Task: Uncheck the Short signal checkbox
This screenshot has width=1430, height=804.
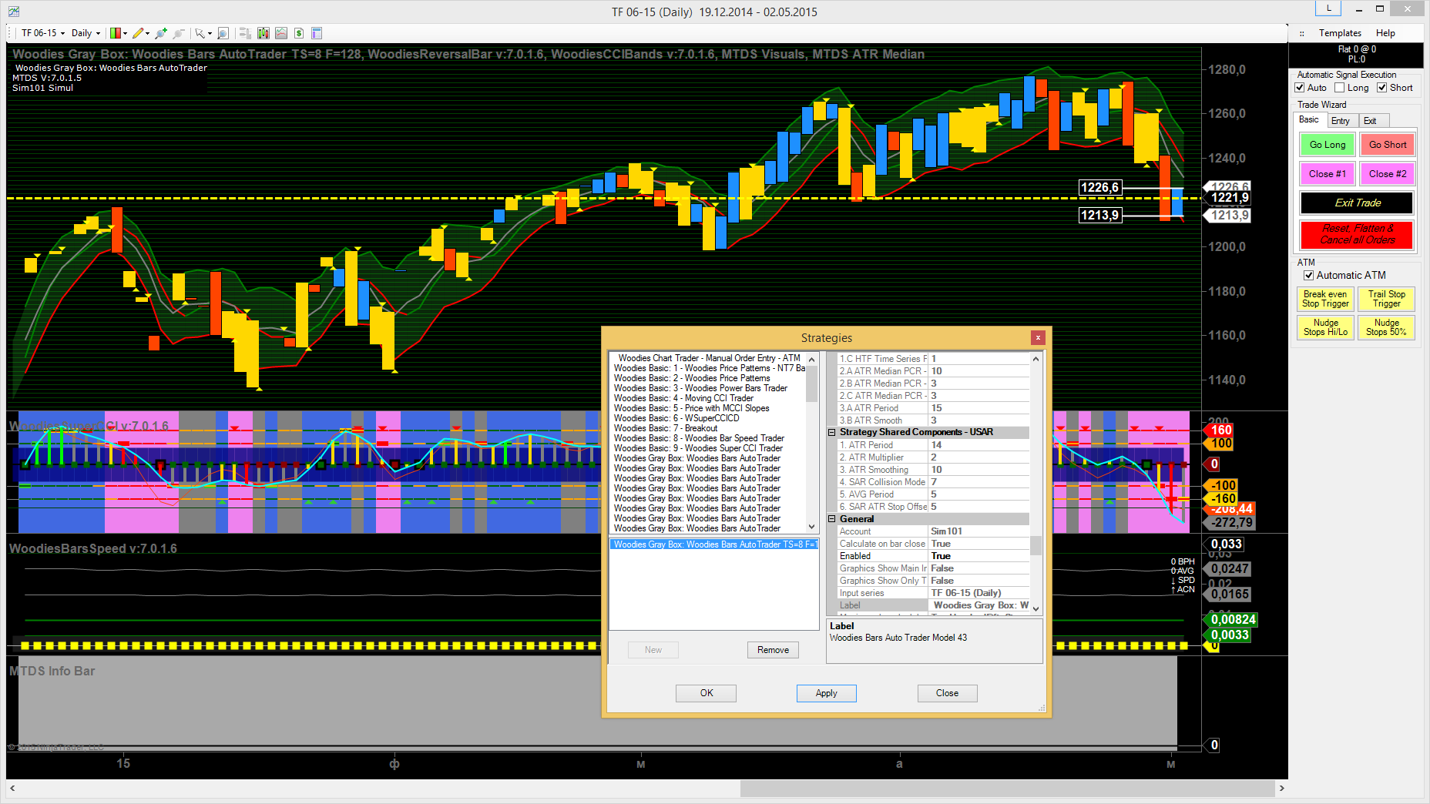Action: 1382,88
